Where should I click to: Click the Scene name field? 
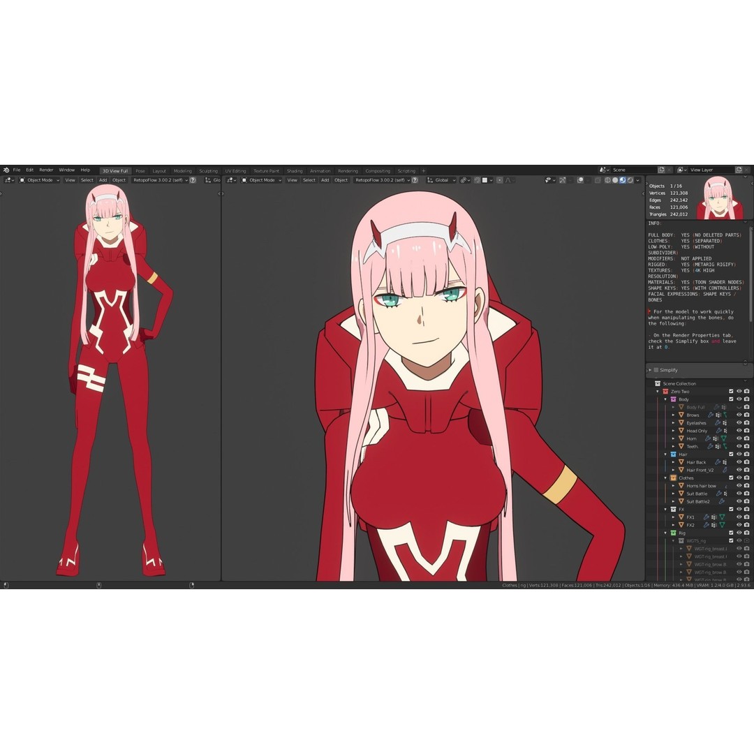pos(634,170)
